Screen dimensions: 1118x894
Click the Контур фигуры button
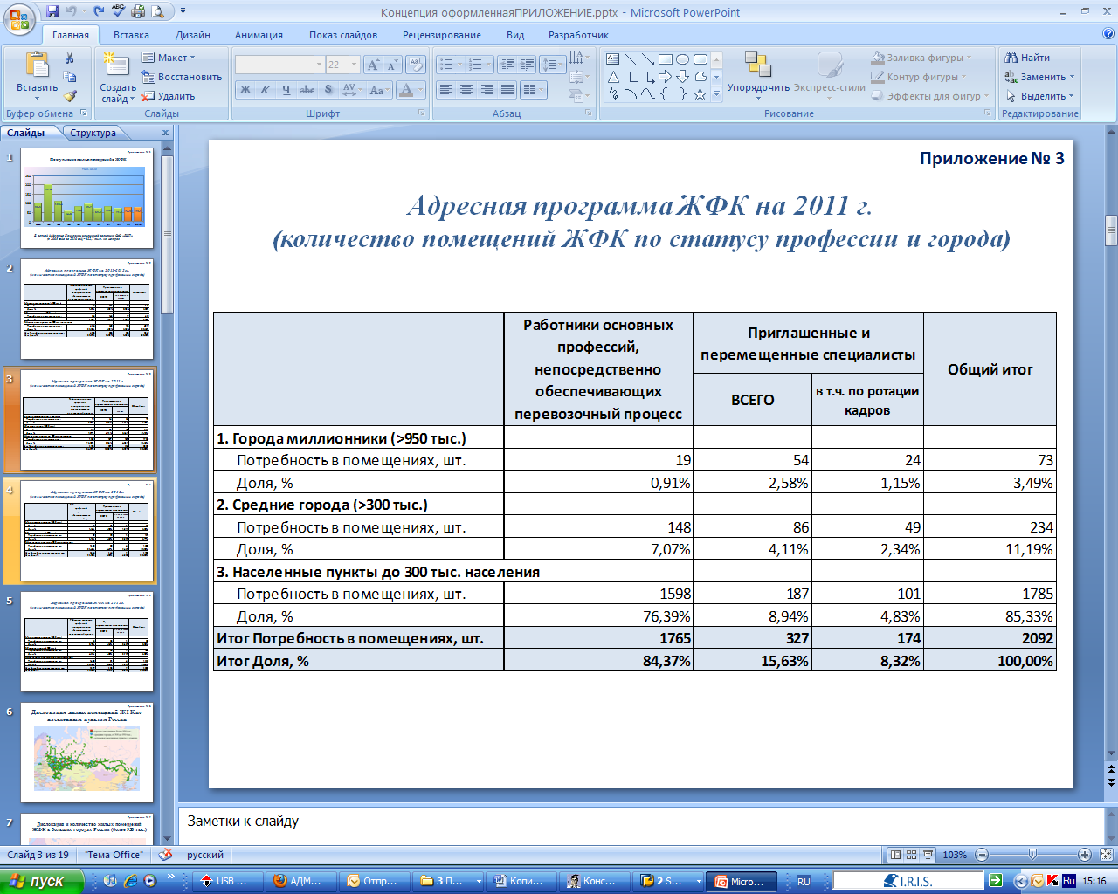(x=919, y=77)
